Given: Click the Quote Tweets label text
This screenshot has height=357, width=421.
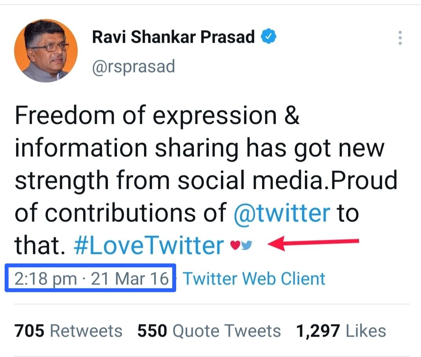Looking at the screenshot, I should (x=227, y=330).
